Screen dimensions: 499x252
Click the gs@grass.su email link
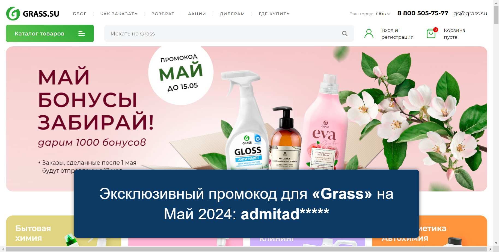[470, 13]
